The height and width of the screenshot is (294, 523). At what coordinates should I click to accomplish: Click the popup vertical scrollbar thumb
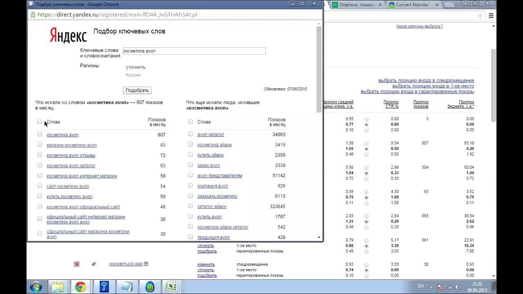pyautogui.click(x=319, y=70)
